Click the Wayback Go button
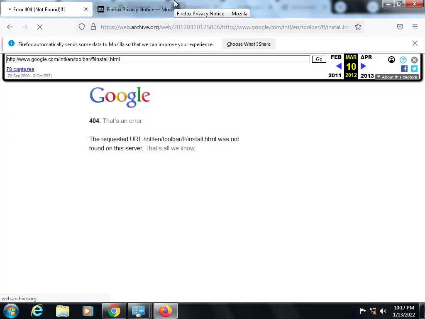 tap(319, 59)
